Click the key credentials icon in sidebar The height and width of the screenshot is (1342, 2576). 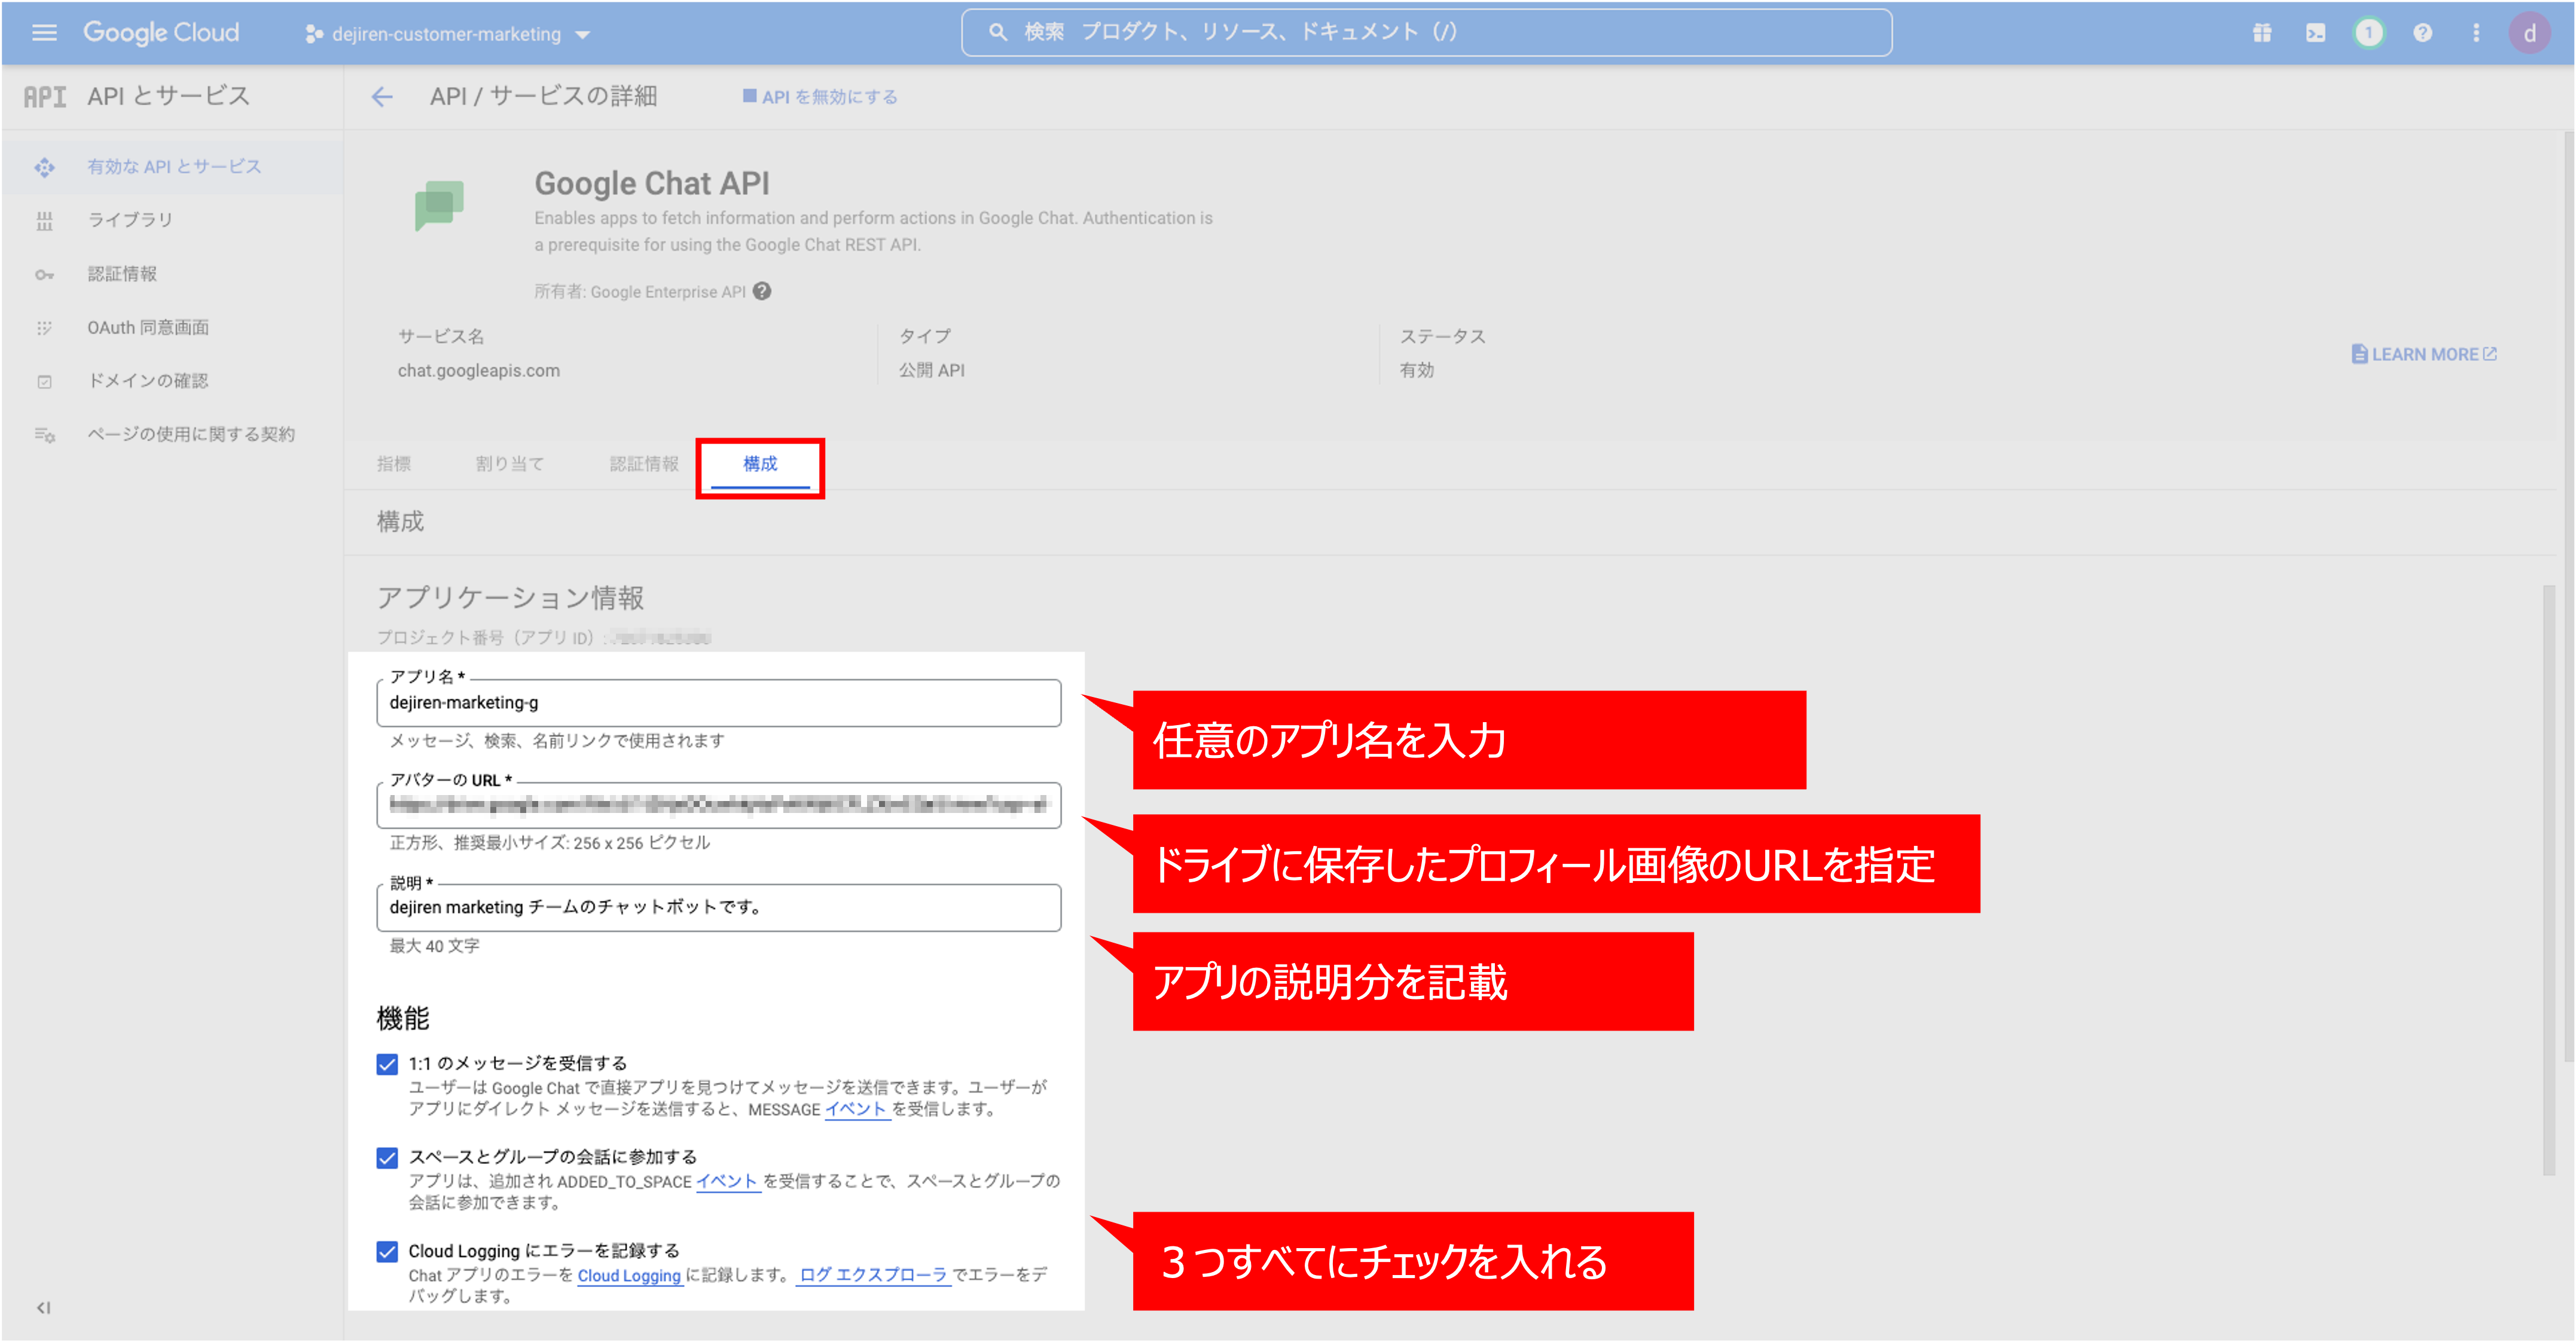pyautogui.click(x=44, y=275)
